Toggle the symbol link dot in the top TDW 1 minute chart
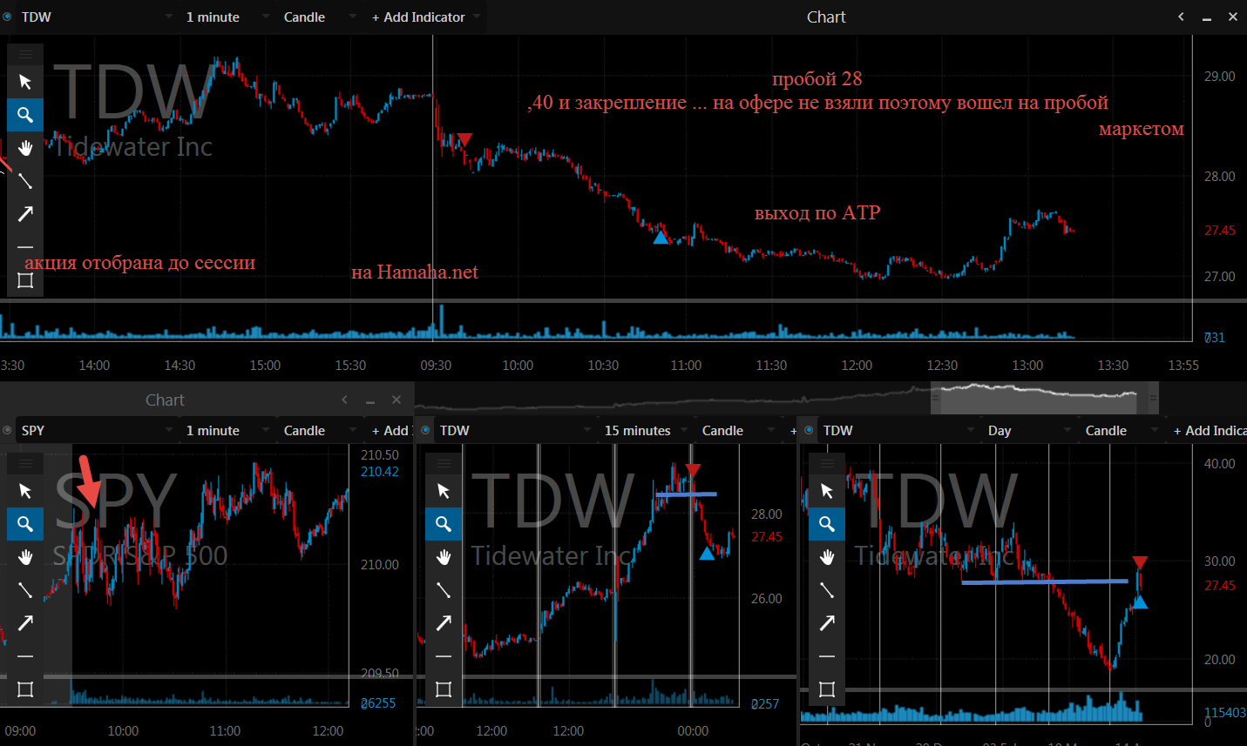Image resolution: width=1247 pixels, height=746 pixels. click(x=7, y=17)
